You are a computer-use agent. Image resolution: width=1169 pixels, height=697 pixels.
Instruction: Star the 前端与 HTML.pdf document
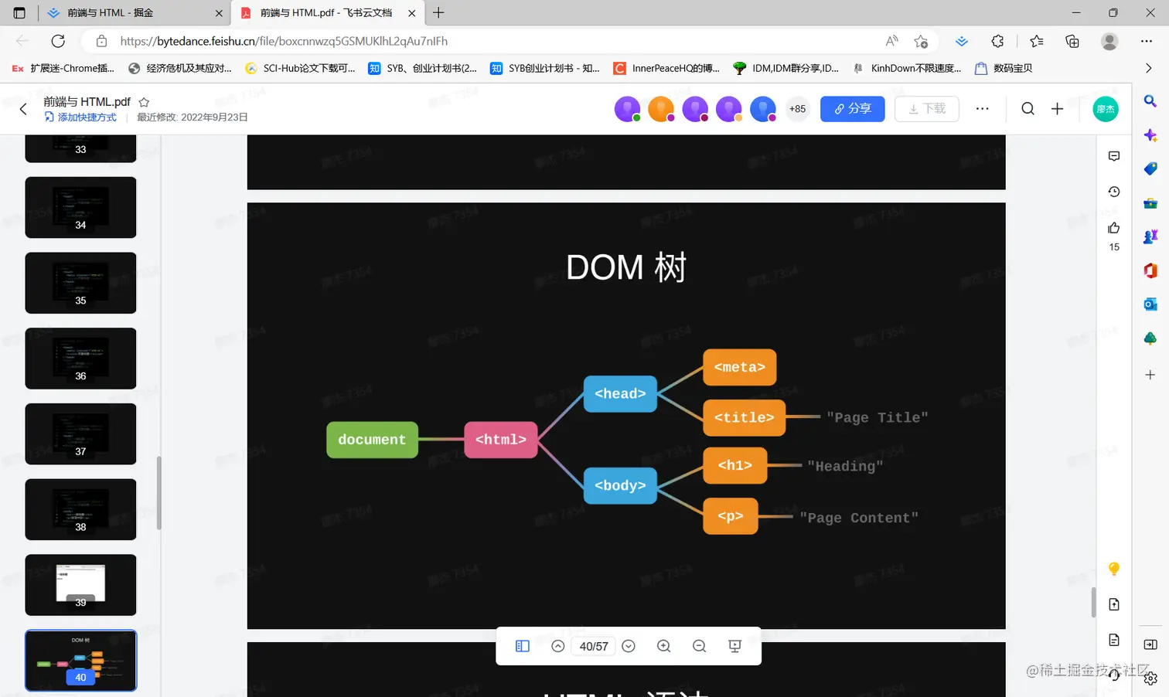click(144, 102)
